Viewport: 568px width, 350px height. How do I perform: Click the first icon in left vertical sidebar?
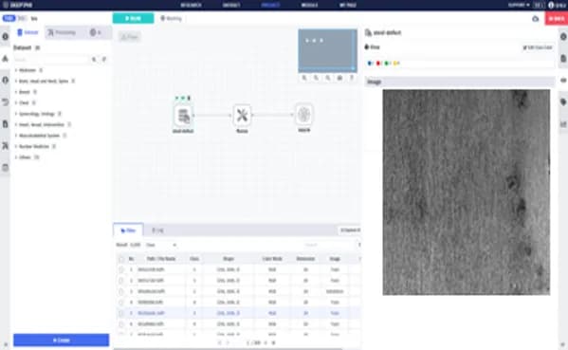point(5,37)
